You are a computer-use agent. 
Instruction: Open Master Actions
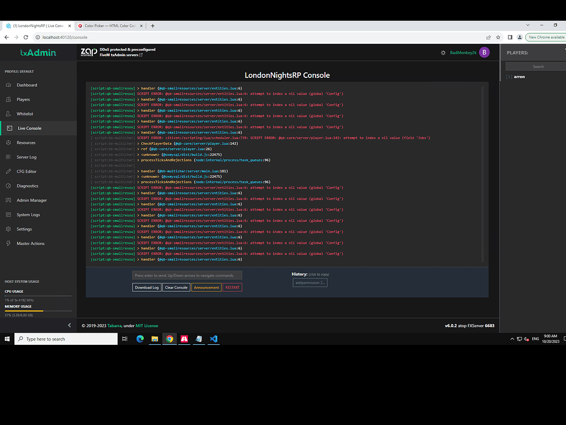pyautogui.click(x=30, y=243)
